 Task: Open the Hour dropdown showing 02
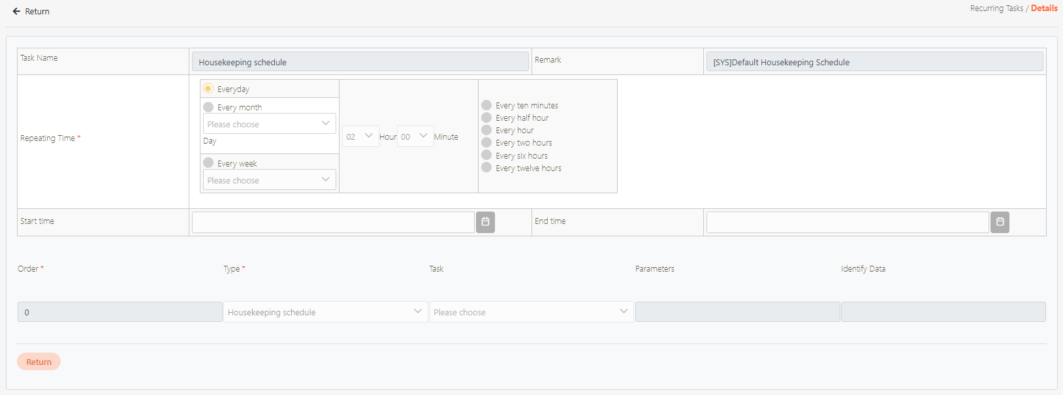click(x=360, y=136)
